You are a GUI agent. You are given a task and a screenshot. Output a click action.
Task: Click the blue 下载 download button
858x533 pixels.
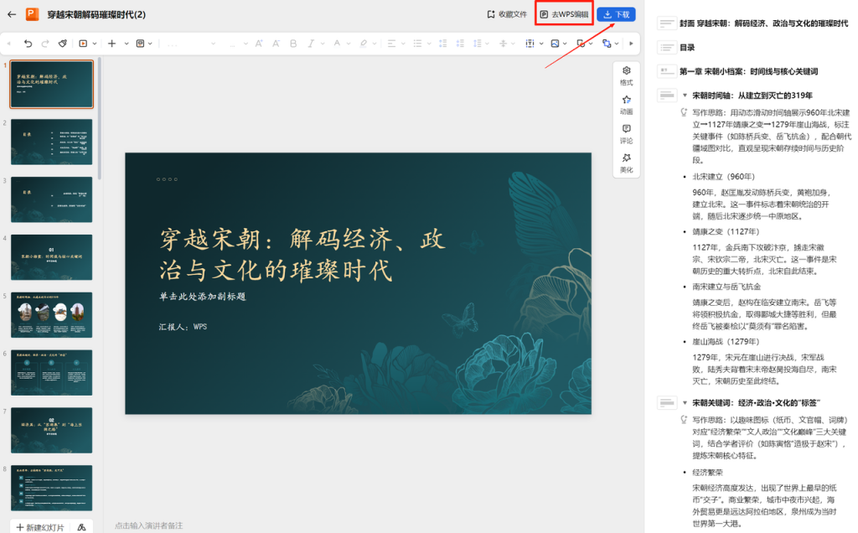coord(616,14)
